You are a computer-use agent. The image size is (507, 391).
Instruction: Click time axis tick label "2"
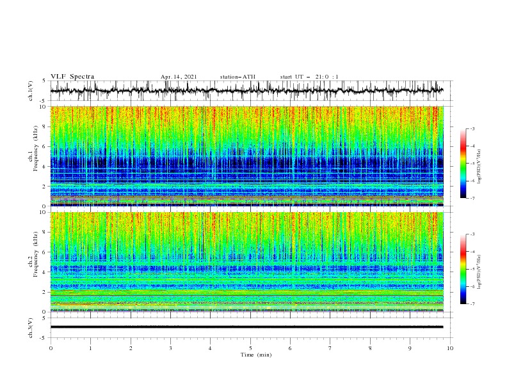click(x=131, y=348)
